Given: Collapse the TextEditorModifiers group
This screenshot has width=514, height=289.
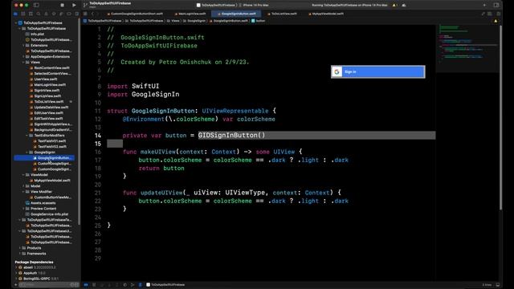Looking at the screenshot, I should [x=27, y=136].
